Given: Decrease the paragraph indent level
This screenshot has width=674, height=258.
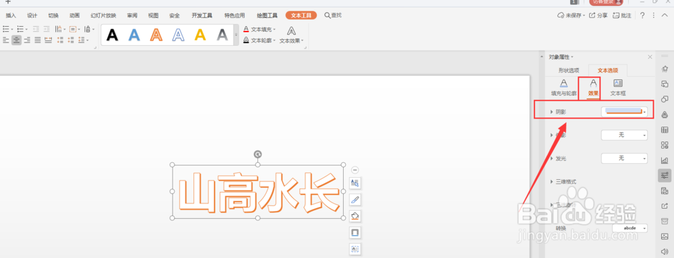Looking at the screenshot, I should click(36, 29).
